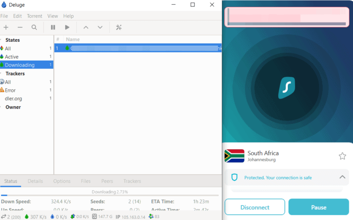353x220 pixels.
Task: Select the Downloading state filter
Action: point(27,65)
